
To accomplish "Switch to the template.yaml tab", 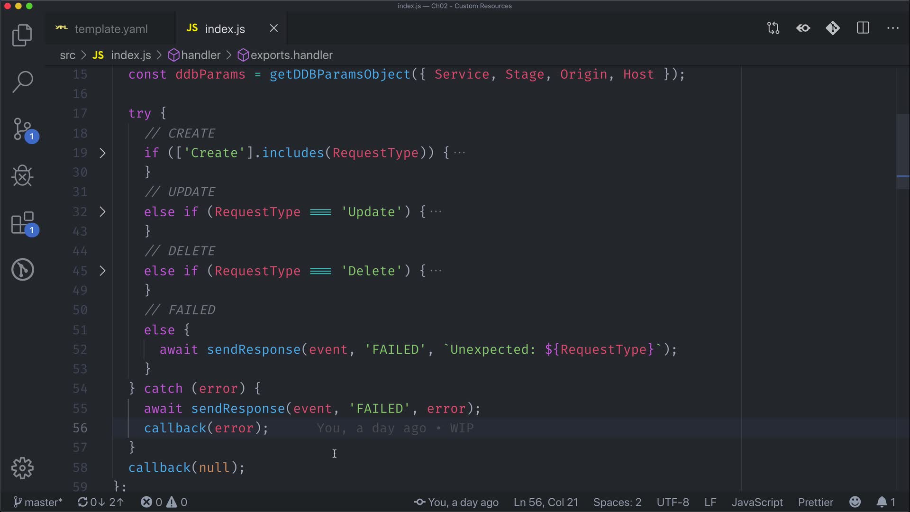I will tap(110, 29).
